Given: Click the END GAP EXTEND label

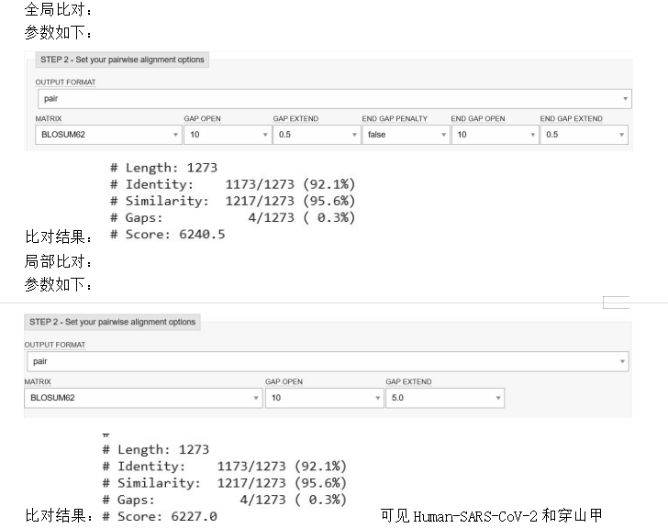Looking at the screenshot, I should tap(572, 118).
